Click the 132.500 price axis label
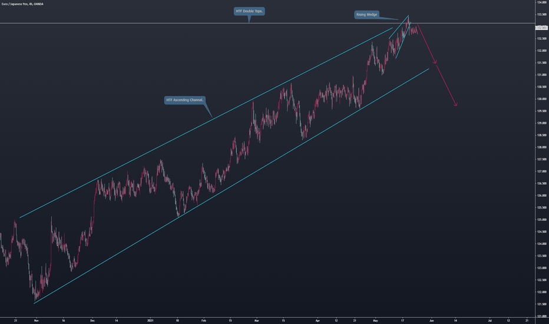 click(x=542, y=38)
